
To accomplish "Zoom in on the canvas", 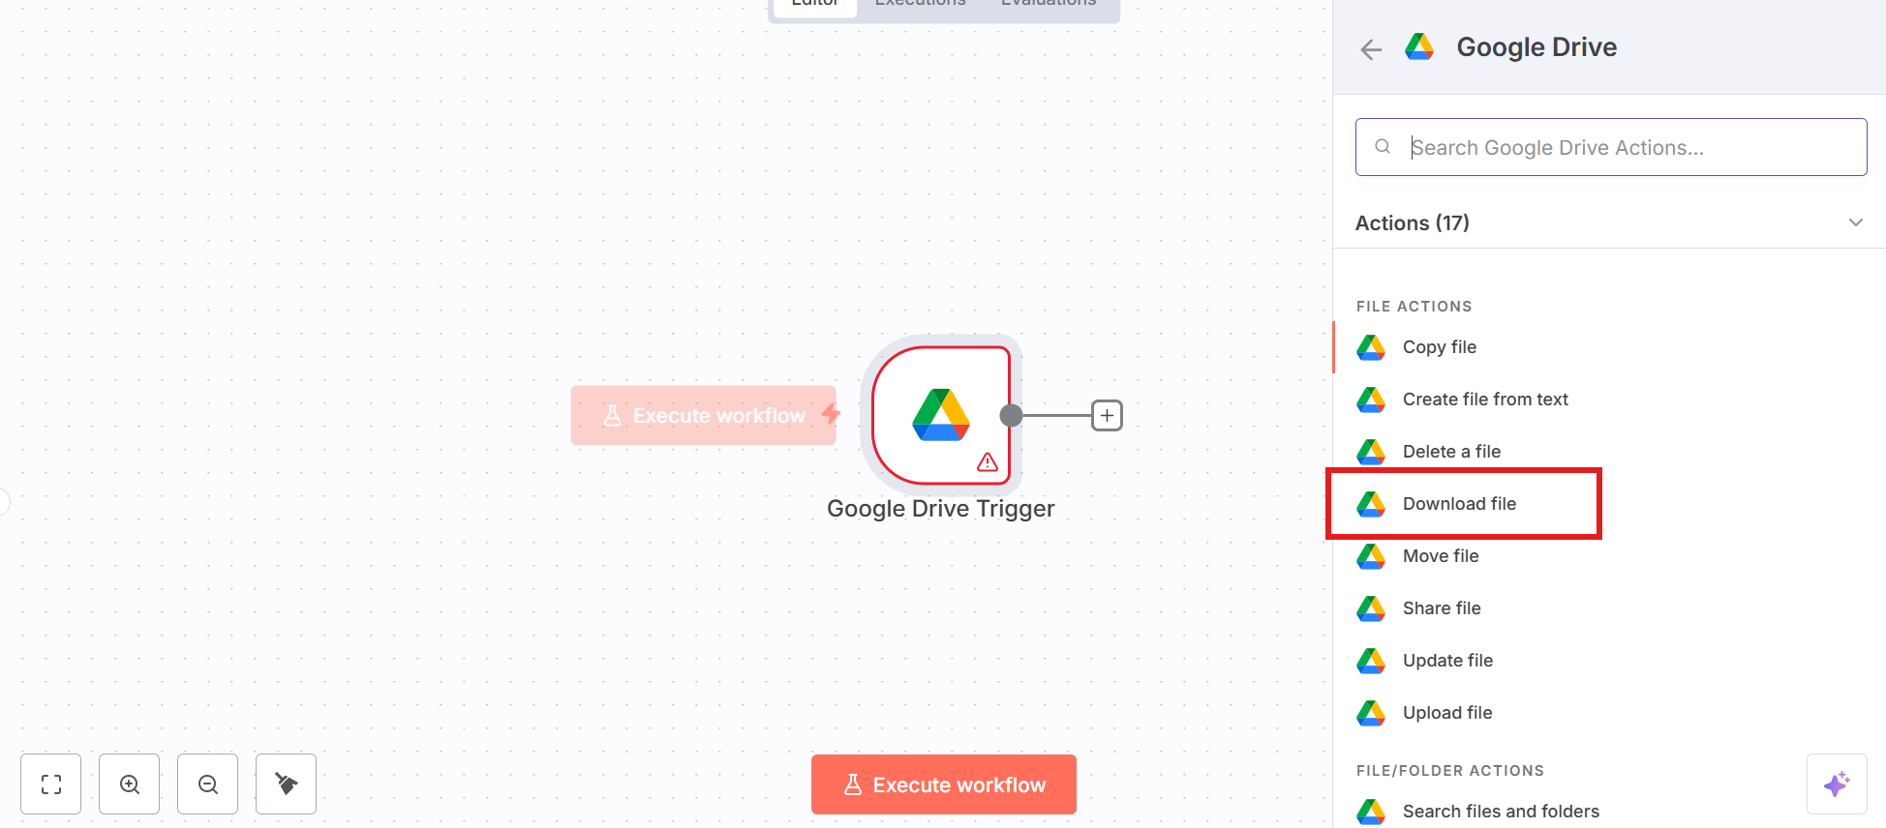I will pos(130,784).
